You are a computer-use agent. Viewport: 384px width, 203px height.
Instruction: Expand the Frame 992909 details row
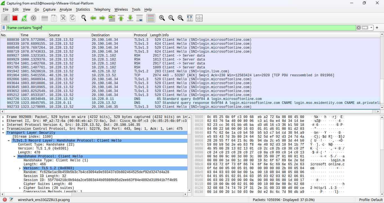(x=3, y=117)
